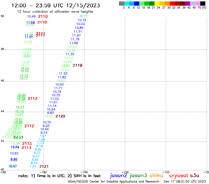The width and height of the screenshot is (209, 184).
Task: Click the 11.14 wave height value
Action: click(x=52, y=106)
